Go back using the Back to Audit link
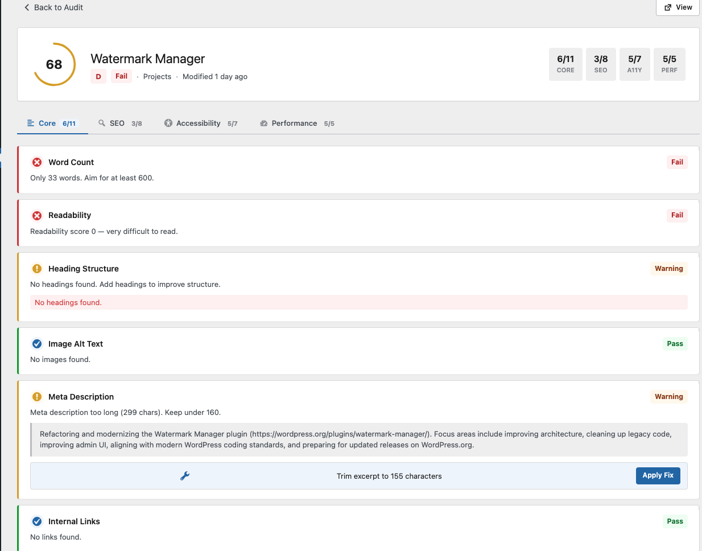Viewport: 702px width, 551px height. pos(53,7)
